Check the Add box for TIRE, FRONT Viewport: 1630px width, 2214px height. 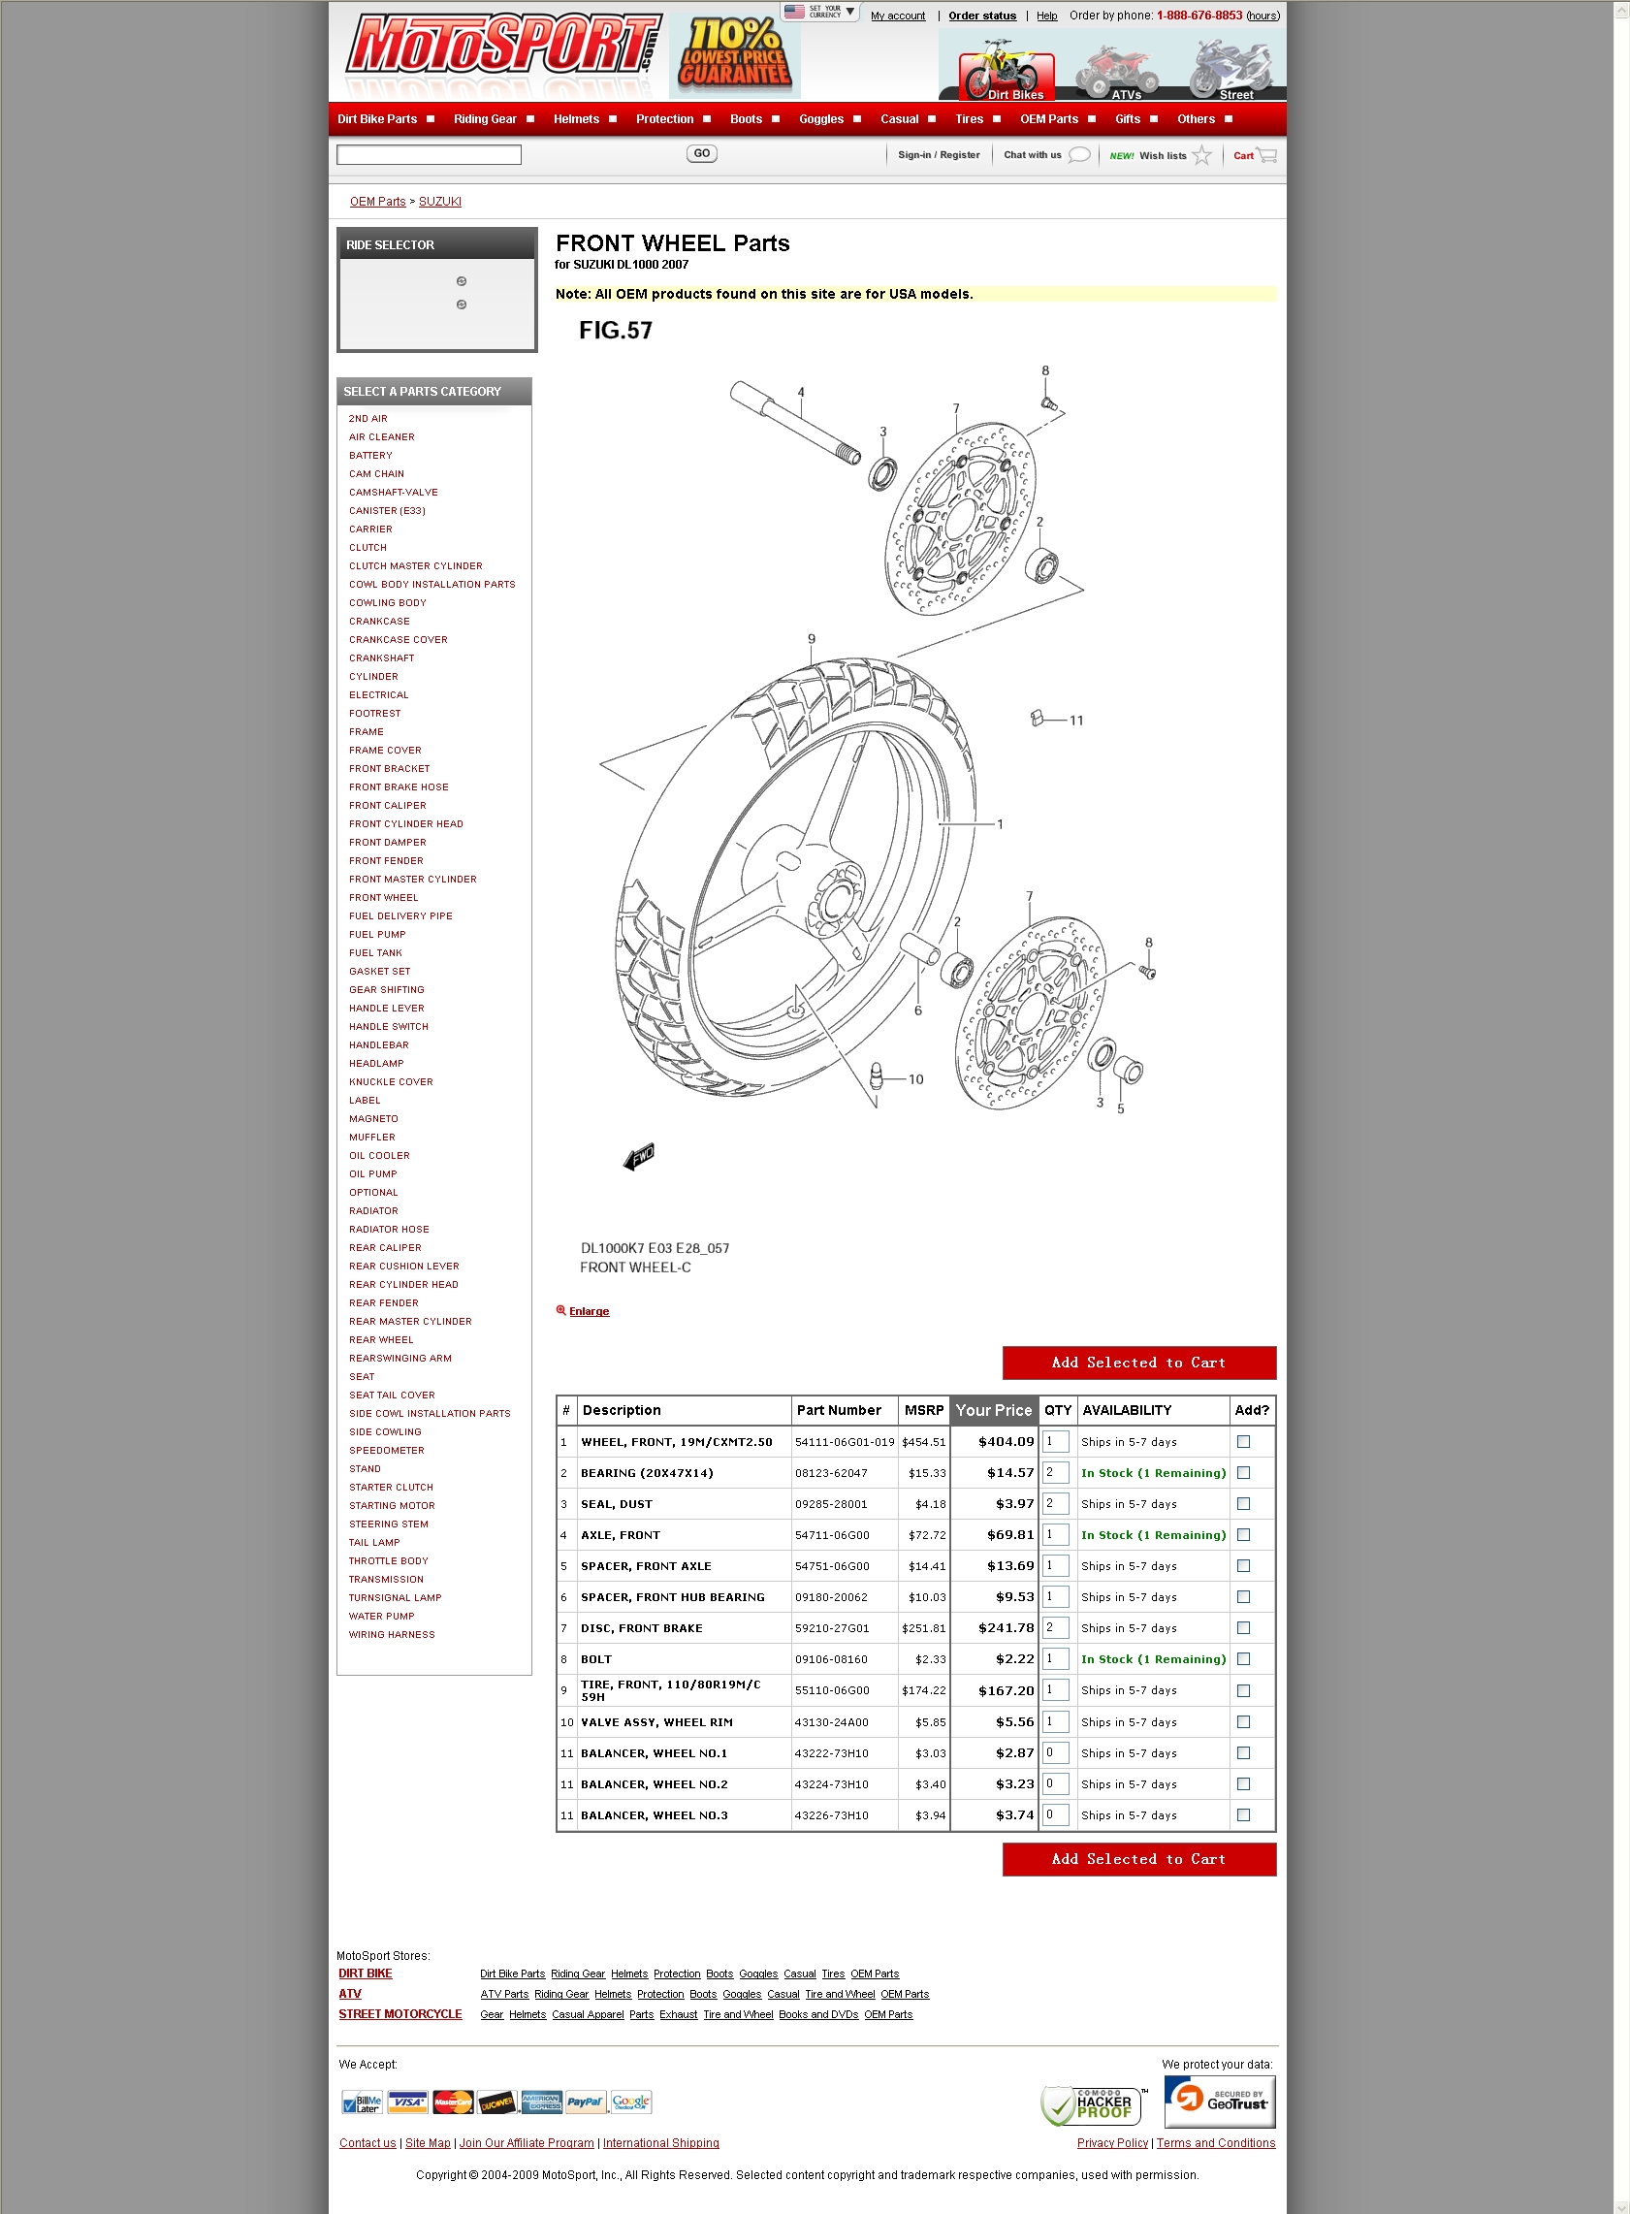click(1243, 1690)
